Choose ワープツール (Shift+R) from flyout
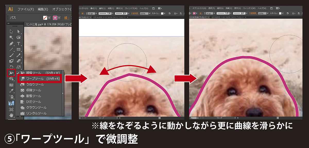The height and width of the screenshot is (148, 309). [x=40, y=78]
